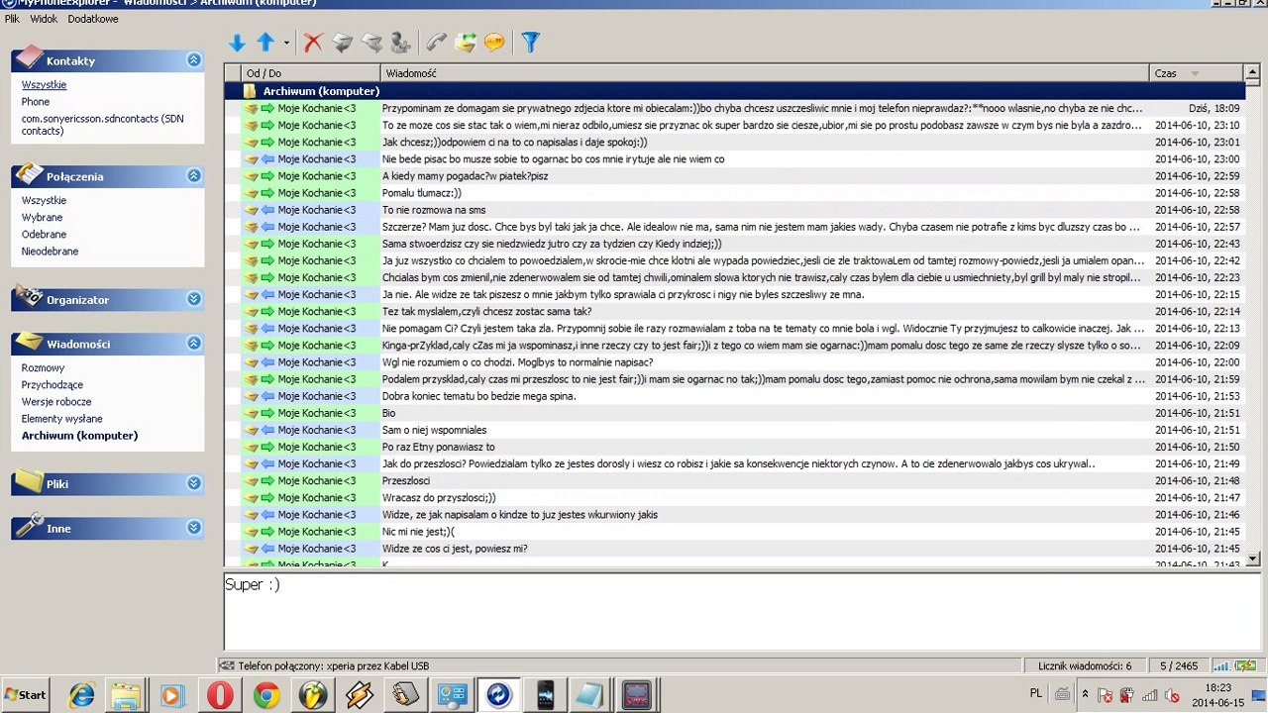Click the orange chat bubble icon
The height and width of the screenshot is (713, 1268).
click(493, 43)
